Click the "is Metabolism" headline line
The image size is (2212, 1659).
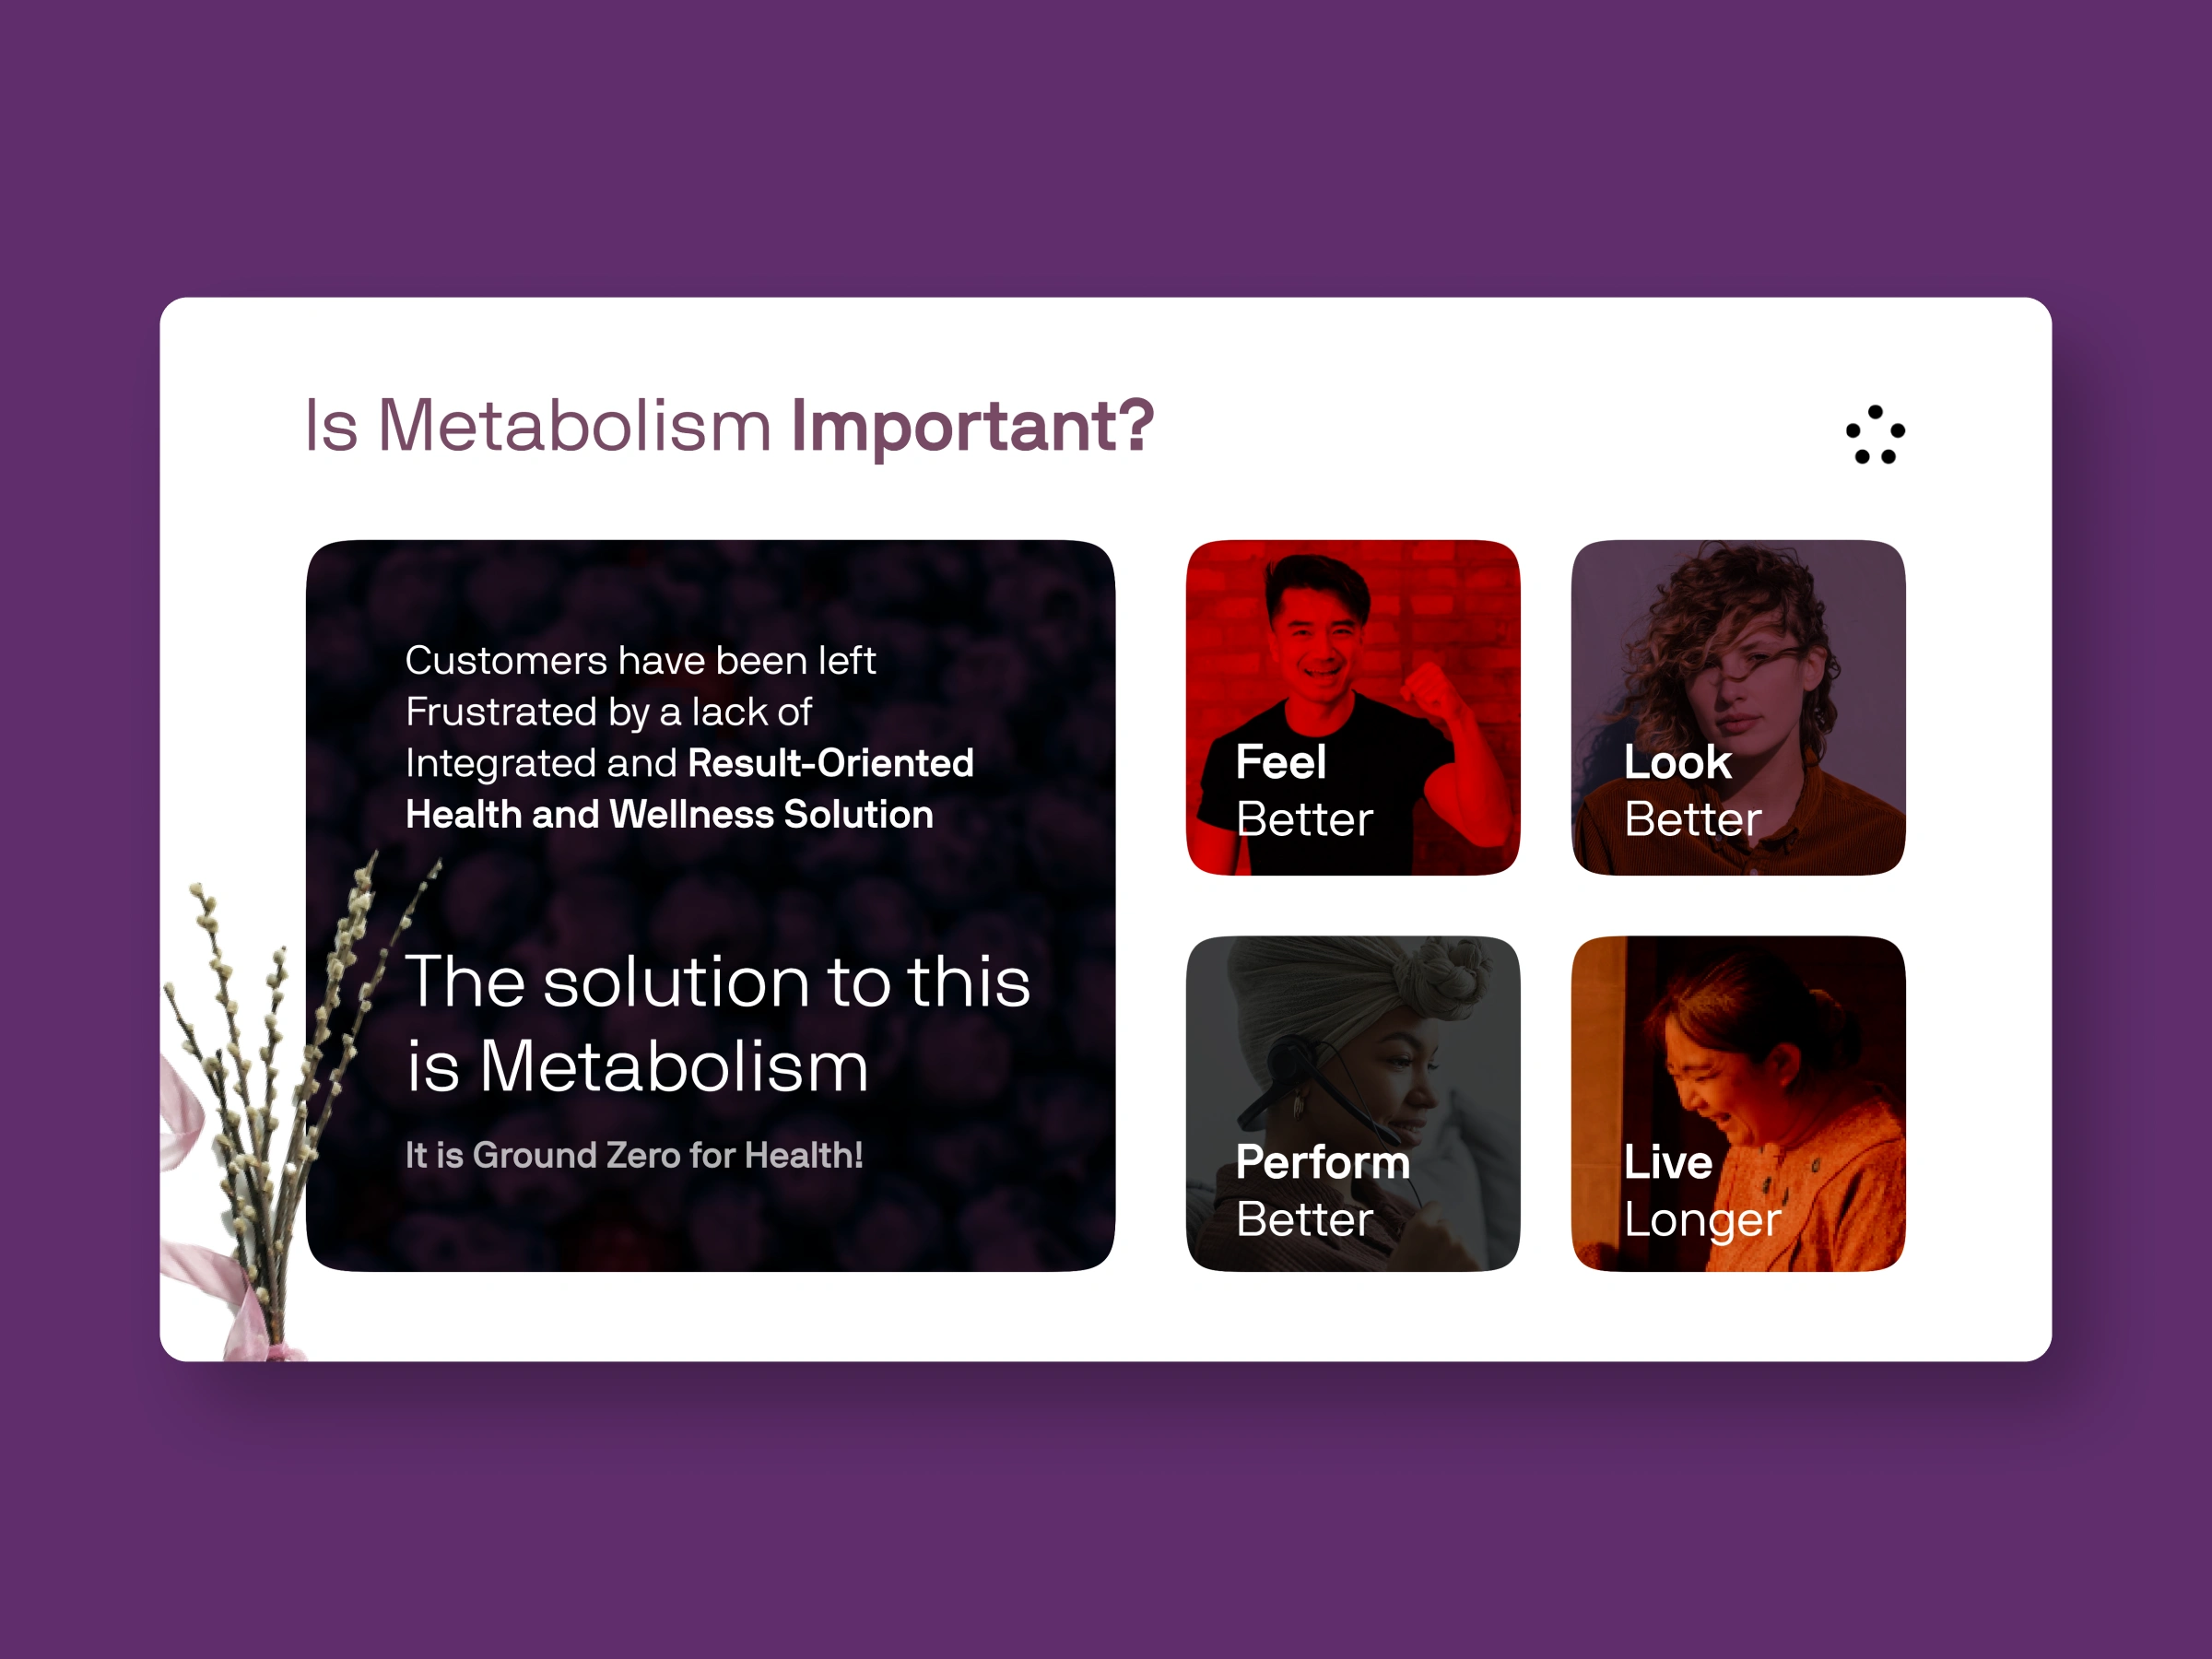point(637,1066)
